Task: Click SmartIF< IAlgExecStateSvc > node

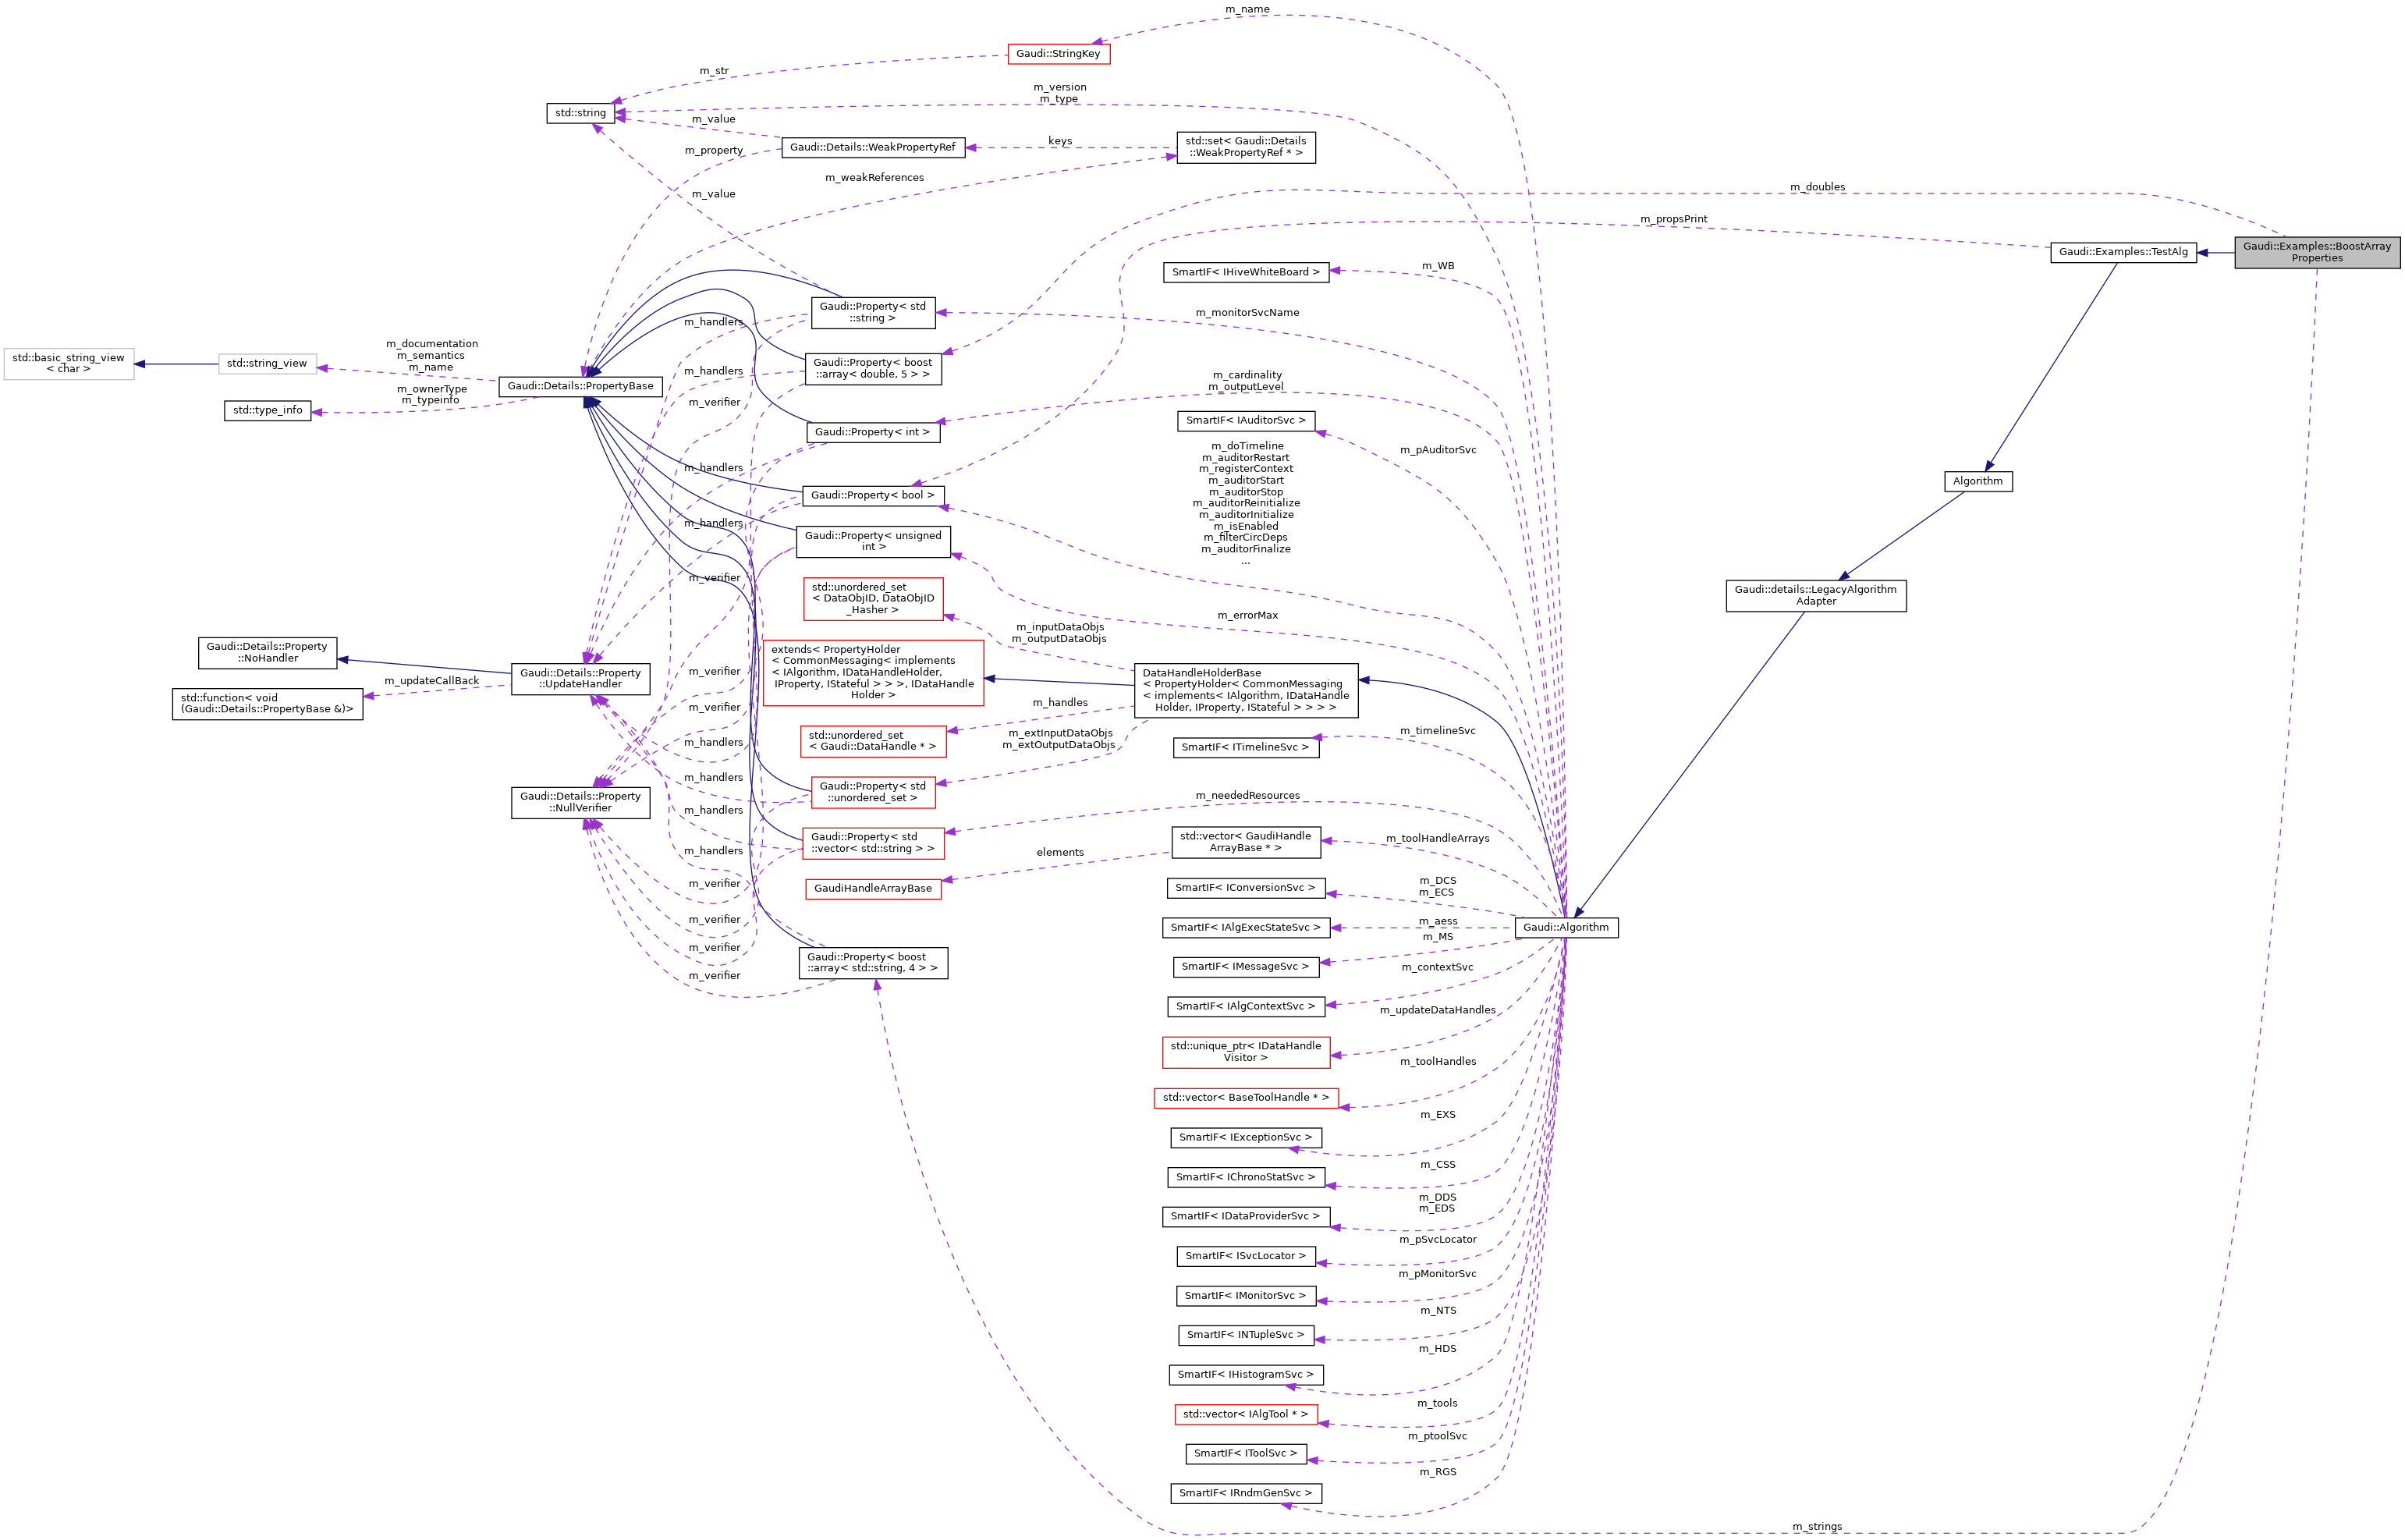Action: point(1246,928)
